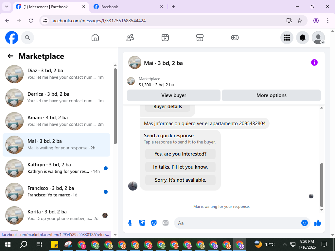Open the Diaz 3 bd, 2 ba conversation
The height and width of the screenshot is (251, 335).
tap(56, 74)
